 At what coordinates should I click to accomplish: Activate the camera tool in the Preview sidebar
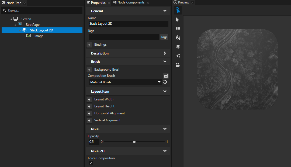coord(178,65)
